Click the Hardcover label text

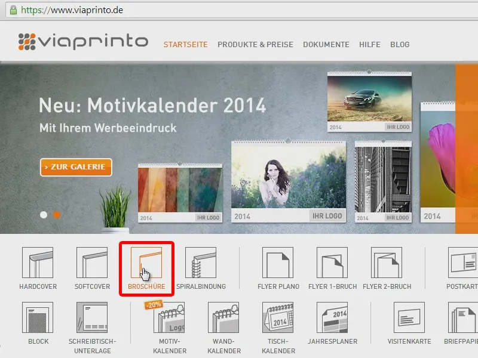point(38,286)
